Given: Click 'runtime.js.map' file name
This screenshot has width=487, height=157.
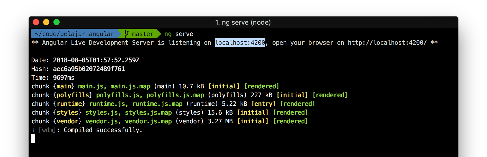Looking at the screenshot, I should (x=157, y=104).
